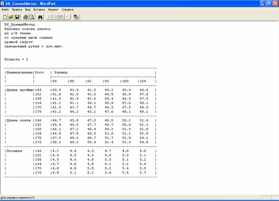Click the window title 'БК_ЕдиныйМетод - WordPad'

(x=30, y=4)
